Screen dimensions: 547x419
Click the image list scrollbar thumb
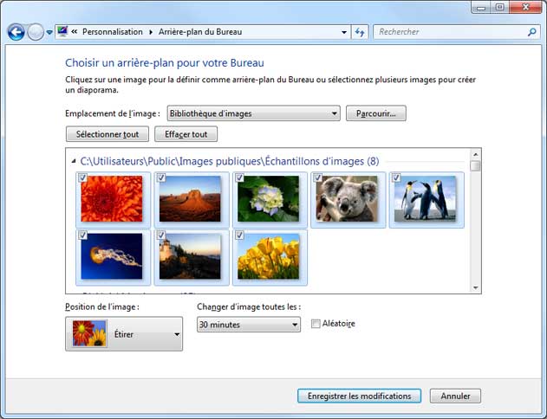[x=476, y=165]
